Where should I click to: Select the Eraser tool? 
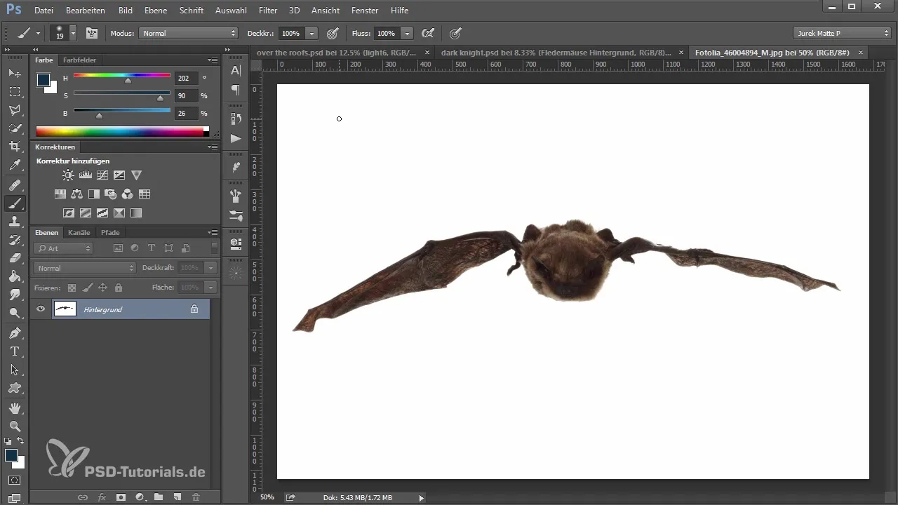tap(14, 258)
